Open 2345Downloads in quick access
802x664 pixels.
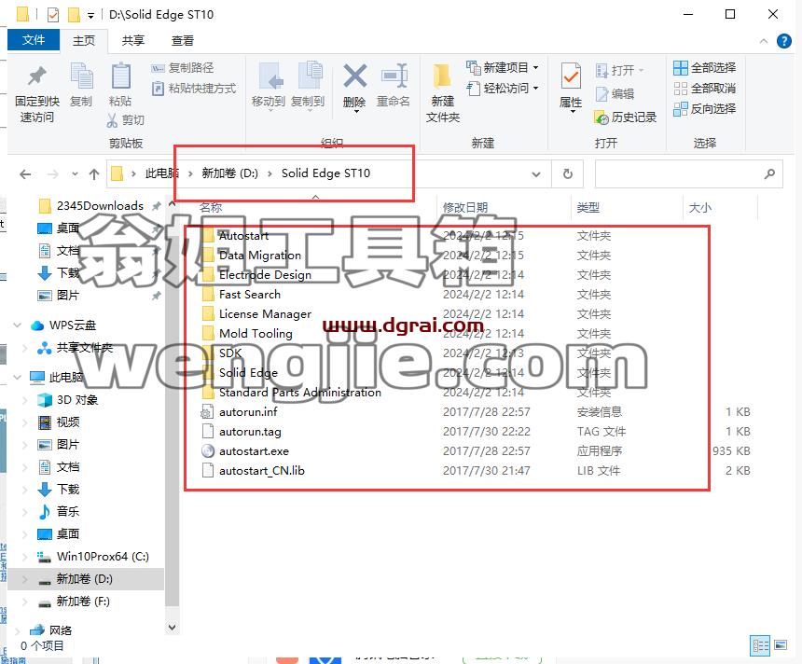pos(100,206)
